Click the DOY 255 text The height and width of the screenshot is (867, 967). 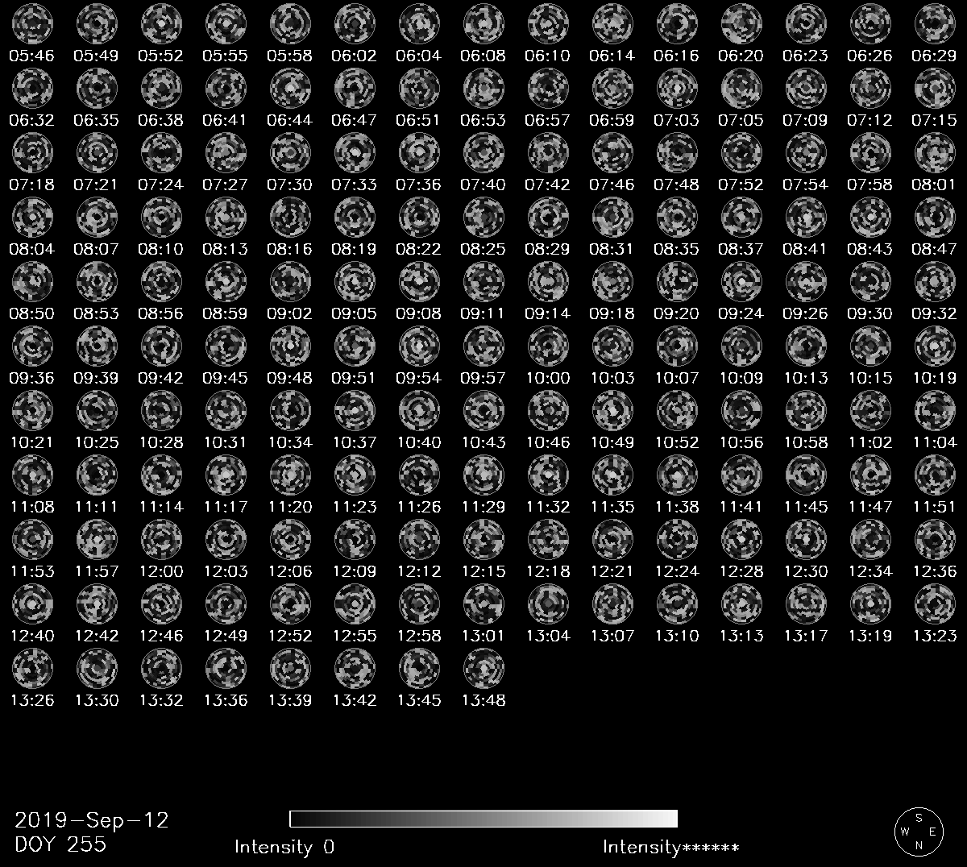pos(60,844)
